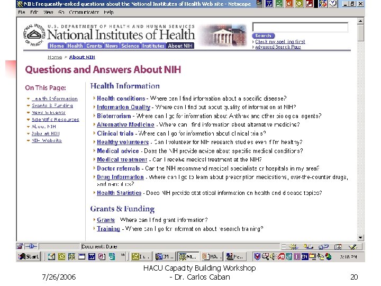381x286 pixels.
Task: Open Mail from the status bar component icons
Action: point(309,247)
